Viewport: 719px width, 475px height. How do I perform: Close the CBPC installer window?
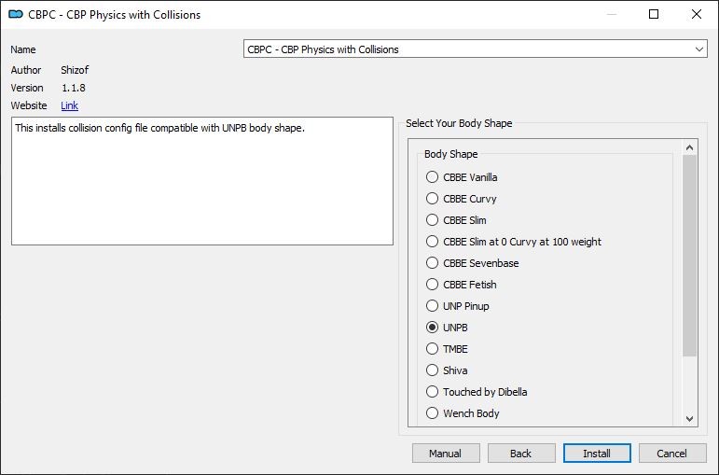point(696,14)
